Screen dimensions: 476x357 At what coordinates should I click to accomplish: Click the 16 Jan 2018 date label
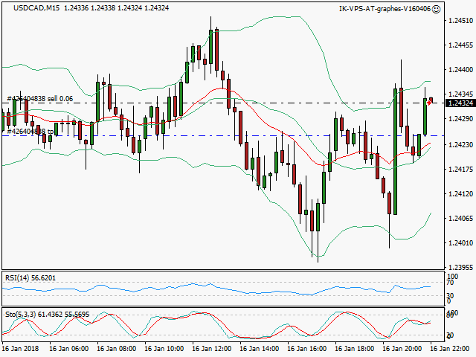21,347
